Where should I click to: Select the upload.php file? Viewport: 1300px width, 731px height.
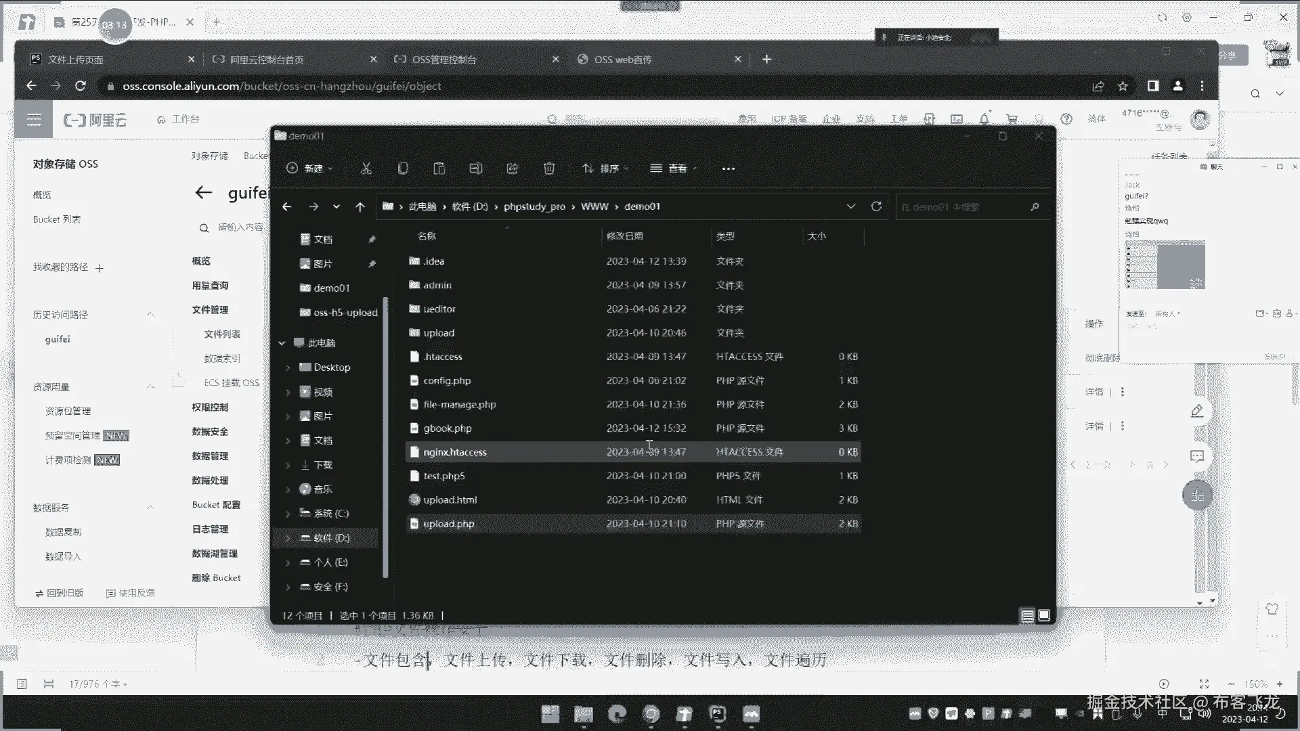coord(449,524)
